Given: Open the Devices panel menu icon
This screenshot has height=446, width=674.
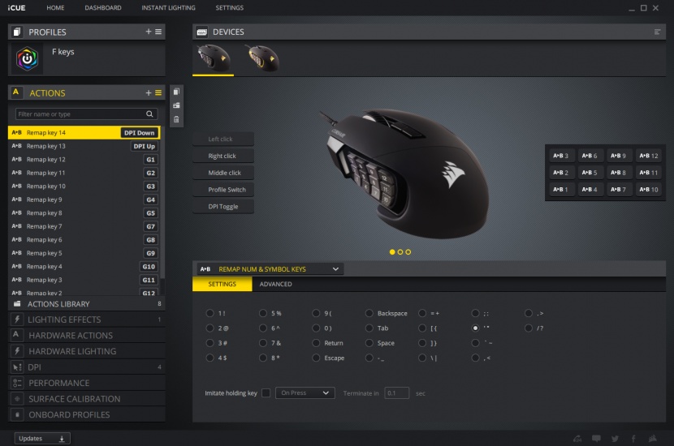Looking at the screenshot, I should 657,32.
